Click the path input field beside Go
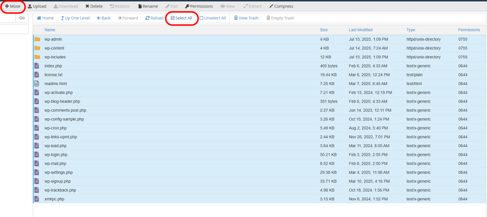Image resolution: width=487 pixels, height=217 pixels. [x=8, y=18]
